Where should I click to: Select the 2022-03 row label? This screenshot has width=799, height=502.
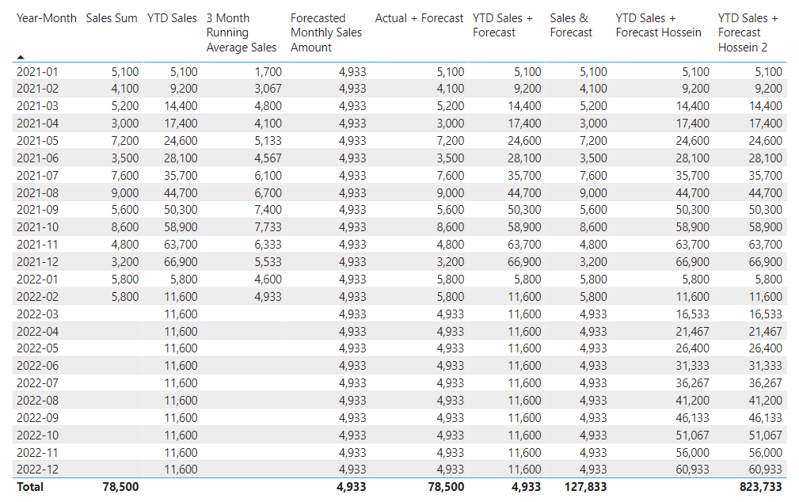click(38, 314)
